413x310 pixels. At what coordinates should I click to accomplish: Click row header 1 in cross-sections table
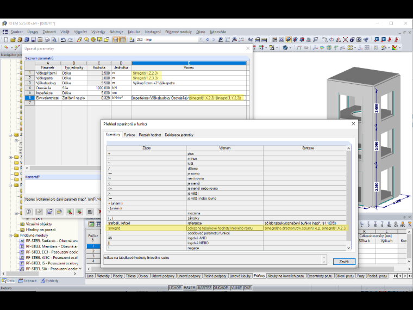(93, 246)
